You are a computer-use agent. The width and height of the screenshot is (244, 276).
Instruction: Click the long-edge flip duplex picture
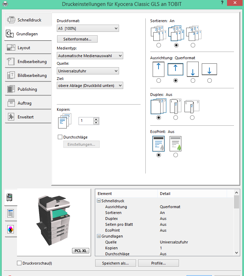coord(175,106)
